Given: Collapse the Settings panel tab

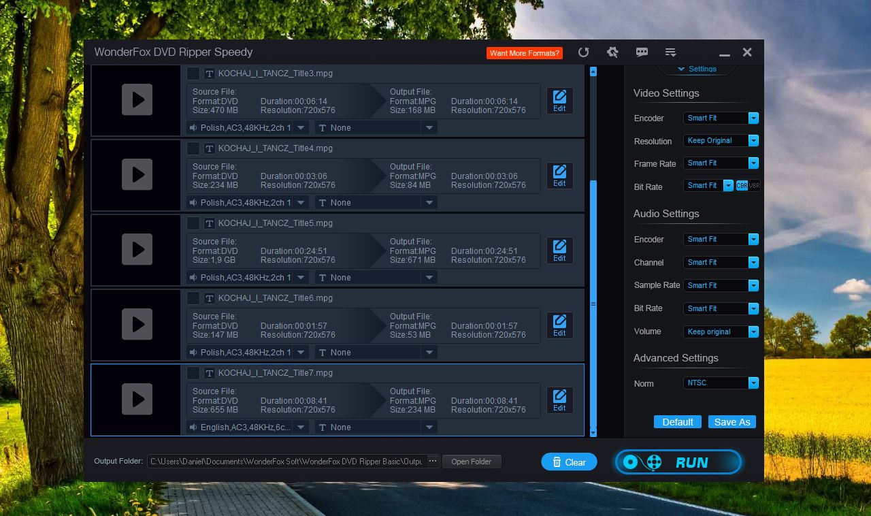Looking at the screenshot, I should (x=697, y=69).
